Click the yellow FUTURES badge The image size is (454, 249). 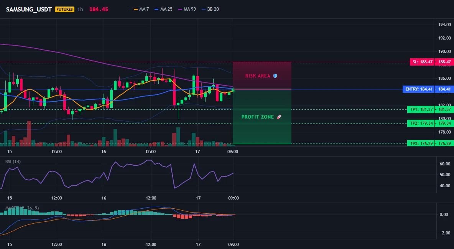64,9
